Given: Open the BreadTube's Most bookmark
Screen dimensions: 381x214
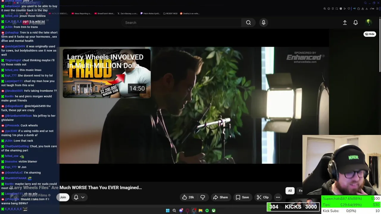Looking at the screenshot, I should 104,13.
